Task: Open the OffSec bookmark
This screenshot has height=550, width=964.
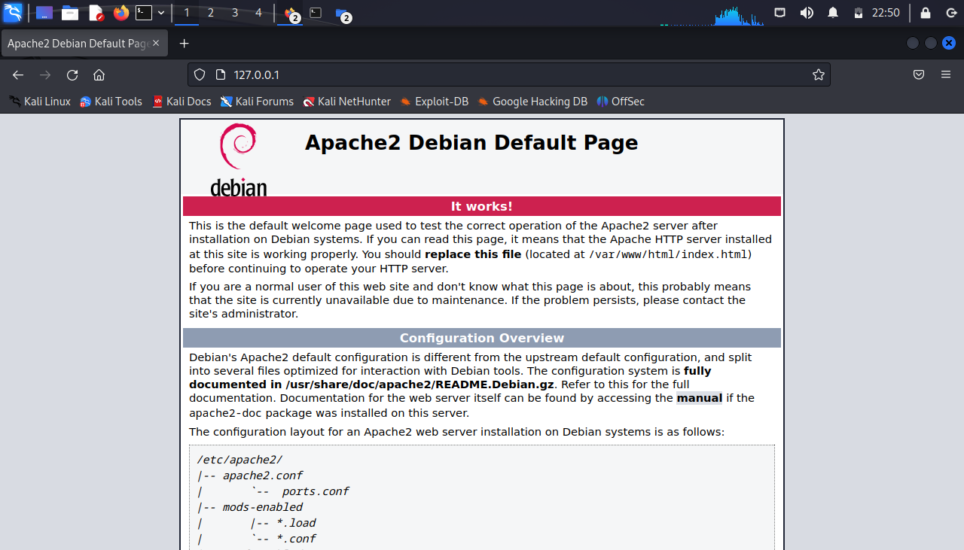Action: click(x=621, y=102)
